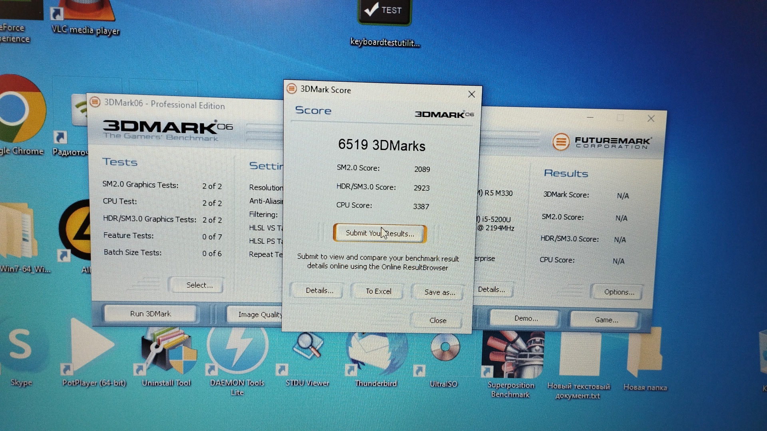Screen dimensions: 767x431
Task: Click the 3DMark Score dialog title icon
Action: click(292, 88)
